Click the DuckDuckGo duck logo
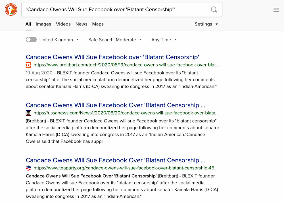284x204 pixels. pos(11,9)
